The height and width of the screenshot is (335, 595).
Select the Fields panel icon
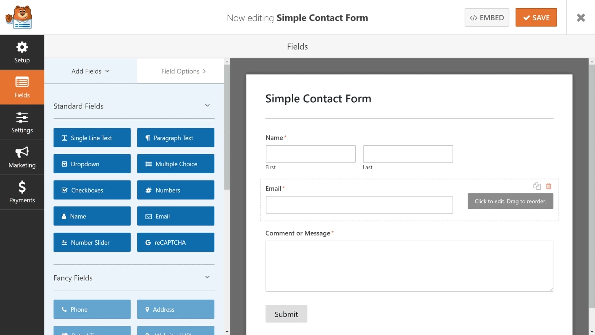(x=22, y=87)
